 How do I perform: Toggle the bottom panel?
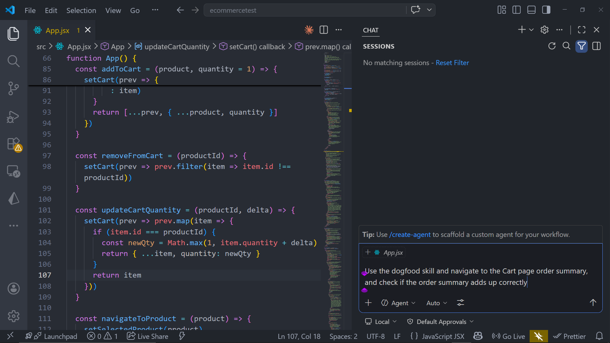point(532,10)
